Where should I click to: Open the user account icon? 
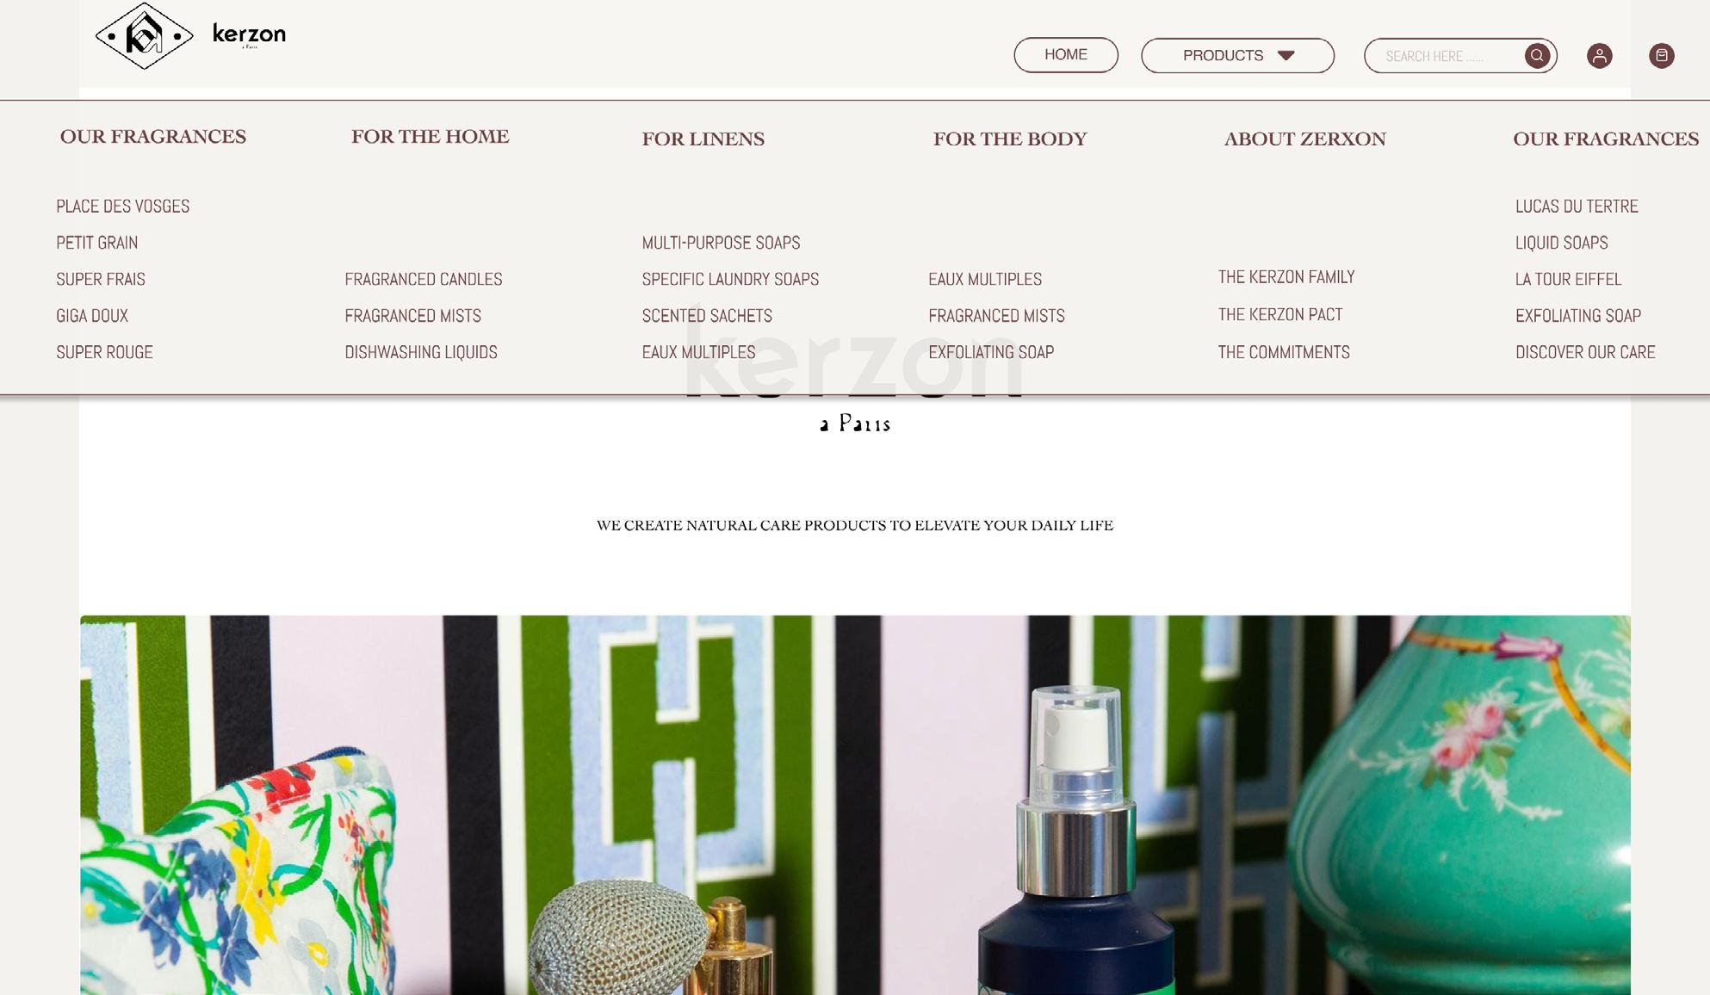[x=1599, y=56]
